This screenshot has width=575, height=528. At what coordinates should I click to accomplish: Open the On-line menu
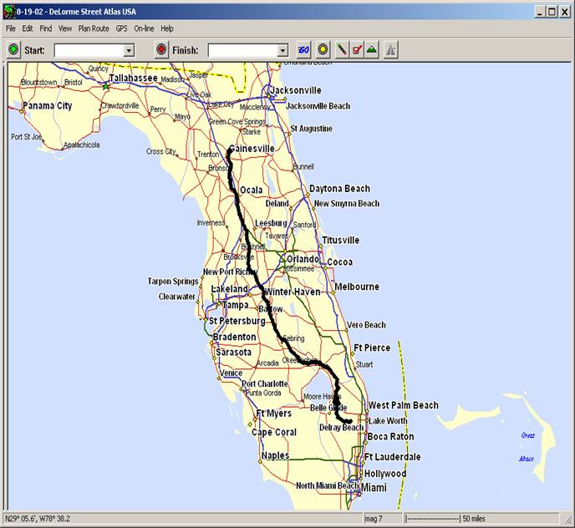click(x=144, y=28)
